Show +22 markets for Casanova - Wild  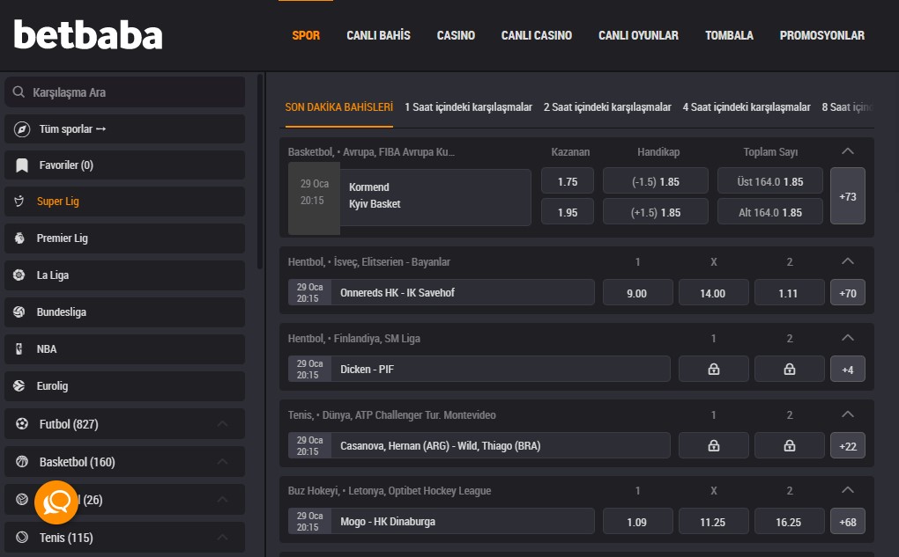point(847,445)
